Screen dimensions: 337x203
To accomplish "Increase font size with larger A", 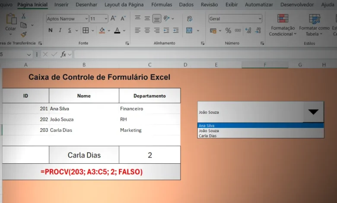I will 113,19.
